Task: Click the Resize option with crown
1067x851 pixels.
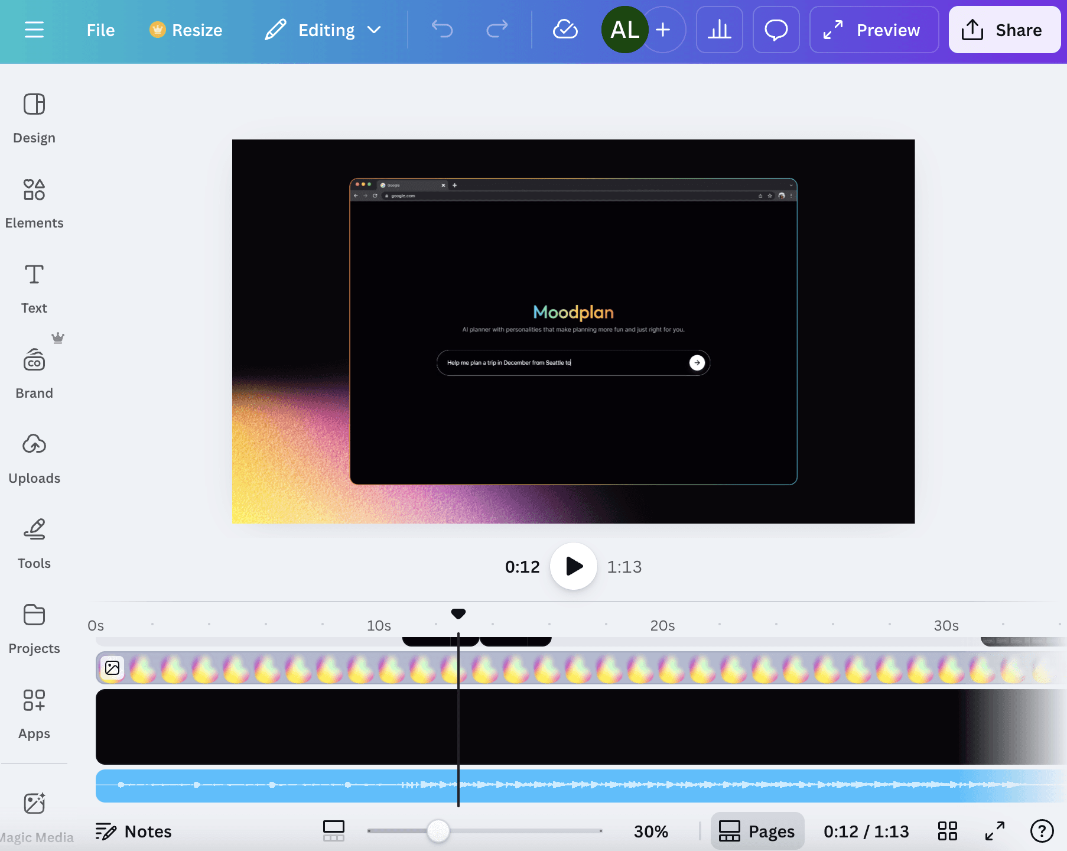Action: click(186, 30)
